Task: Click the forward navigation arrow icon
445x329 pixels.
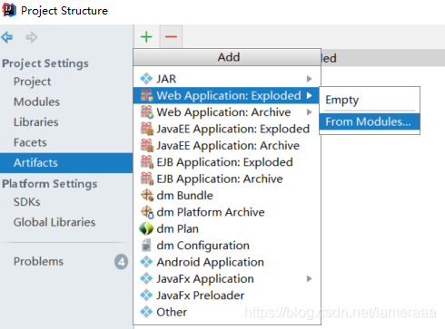Action: tap(32, 37)
